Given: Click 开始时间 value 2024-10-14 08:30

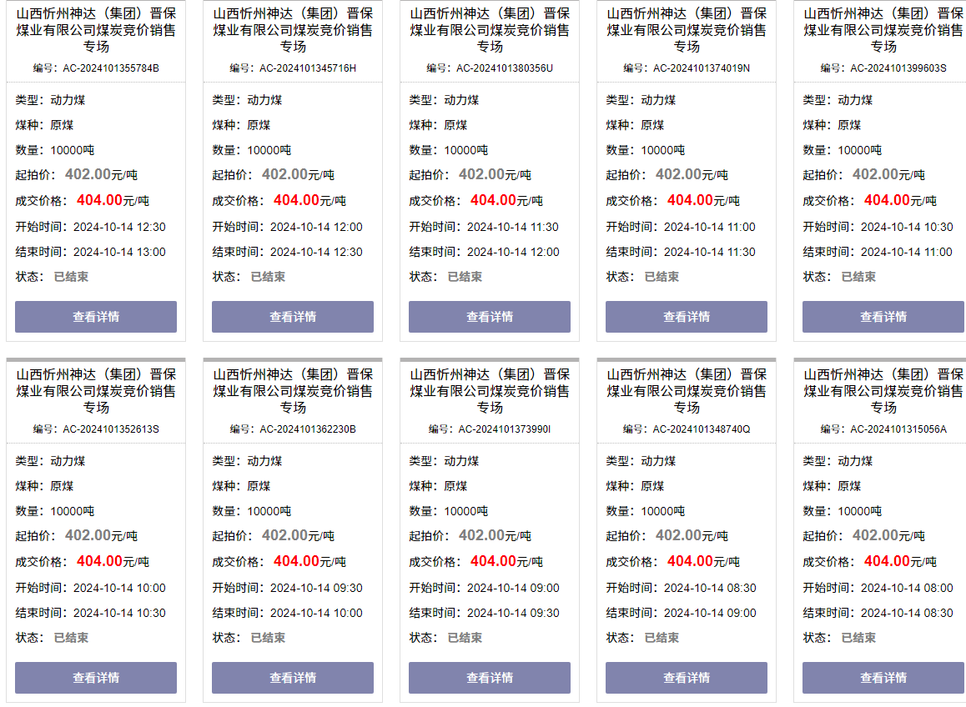Looking at the screenshot, I should click(x=710, y=588).
